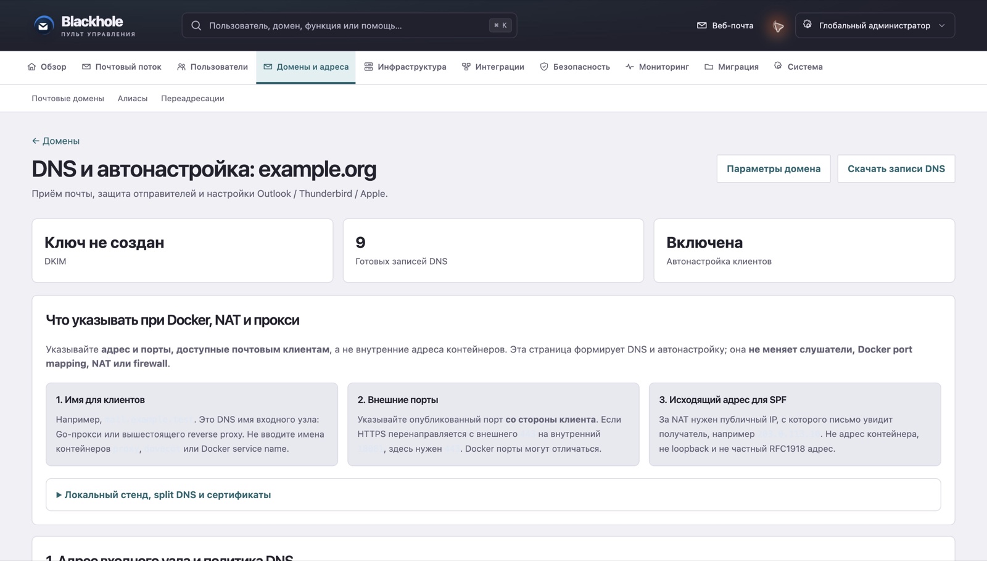
Task: Click the 9 Готовых записей DNS card
Action: click(x=493, y=251)
